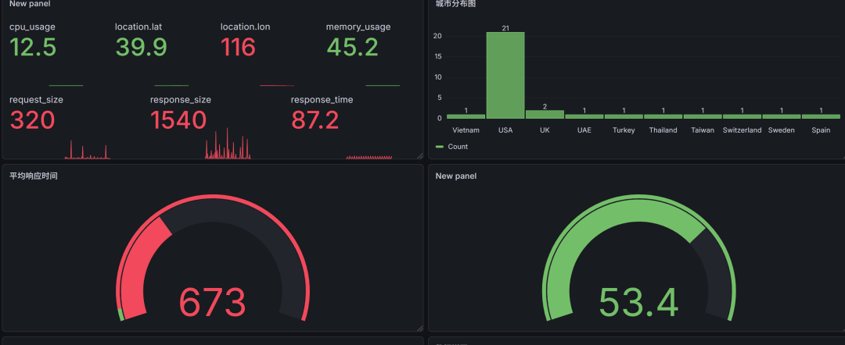Click the Sweden axis label
The width and height of the screenshot is (845, 345).
(x=782, y=130)
